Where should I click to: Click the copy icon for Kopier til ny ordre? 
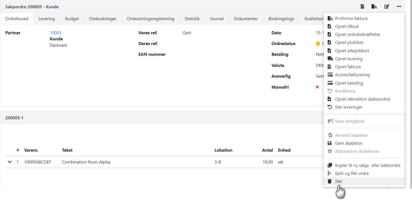[x=329, y=165]
